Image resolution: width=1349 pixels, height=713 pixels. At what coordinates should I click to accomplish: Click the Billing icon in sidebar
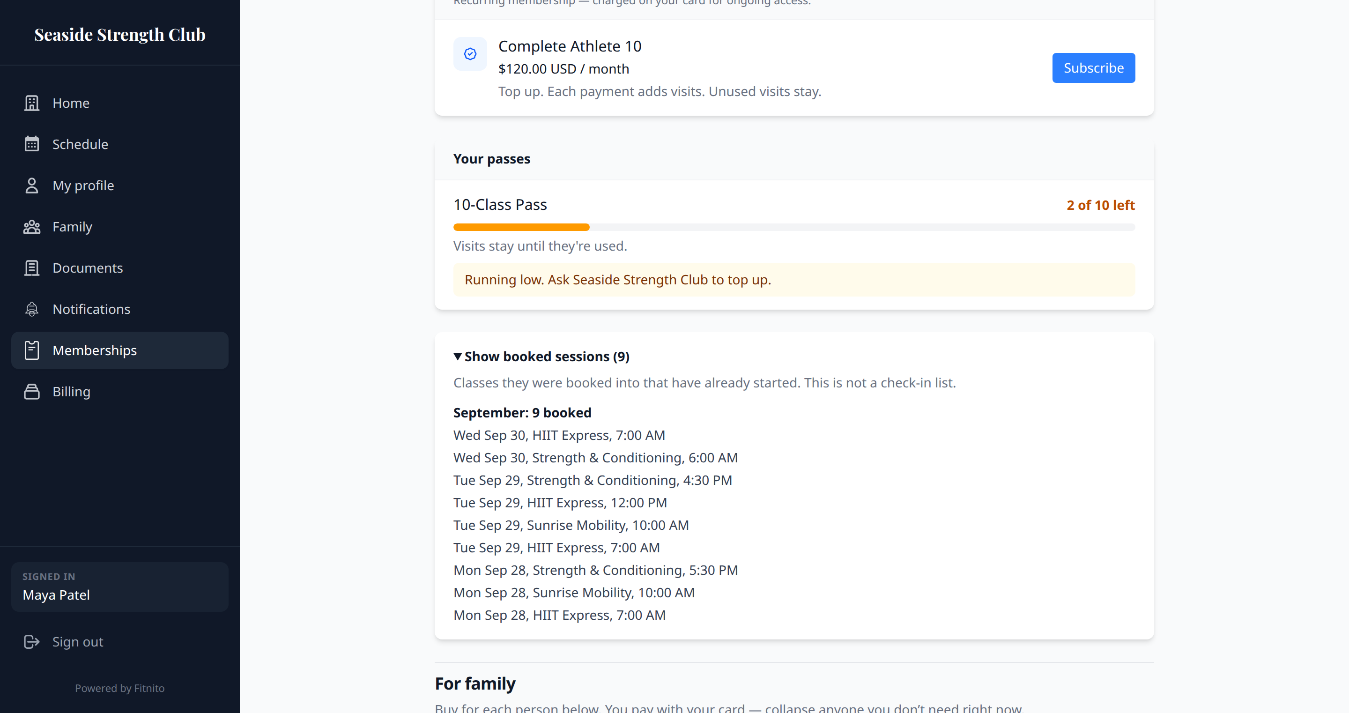coord(32,392)
